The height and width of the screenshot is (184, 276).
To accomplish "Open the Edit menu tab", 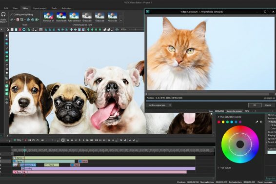I will point(6,8).
